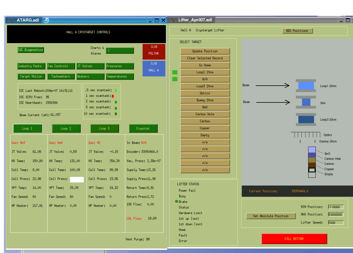The width and height of the screenshot is (353, 253).
Task: Click the CHL Flow value 18.69
Action: click(x=152, y=218)
